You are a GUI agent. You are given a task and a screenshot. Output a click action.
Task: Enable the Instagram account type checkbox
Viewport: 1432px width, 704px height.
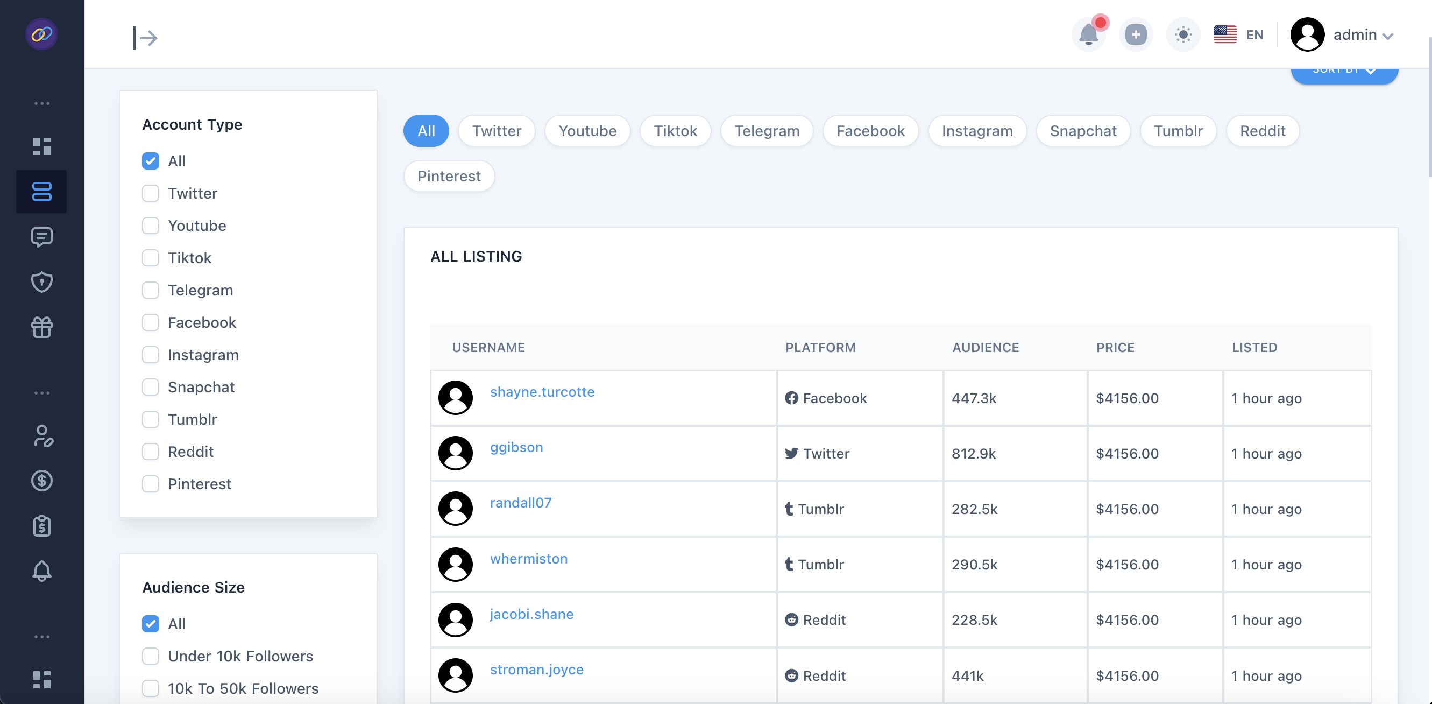click(x=151, y=355)
